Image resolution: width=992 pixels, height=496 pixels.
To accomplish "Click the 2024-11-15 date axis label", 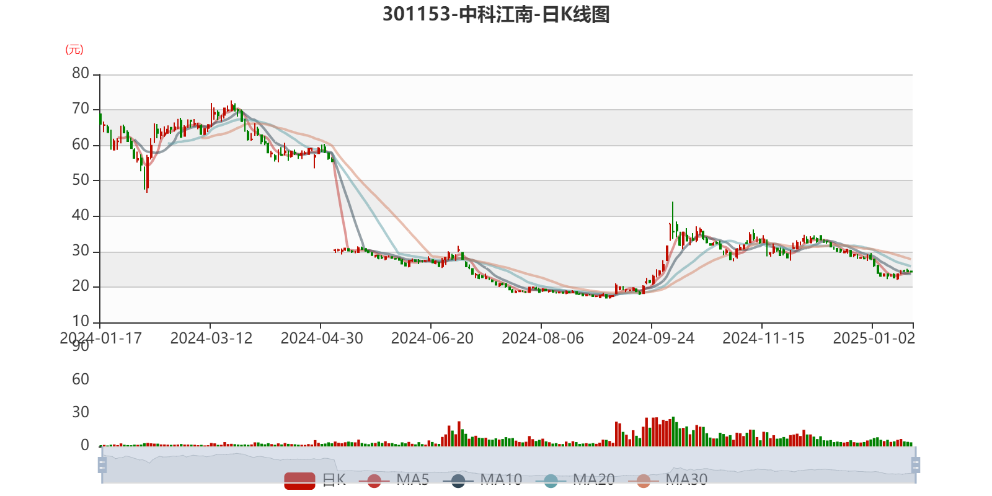I will point(763,339).
